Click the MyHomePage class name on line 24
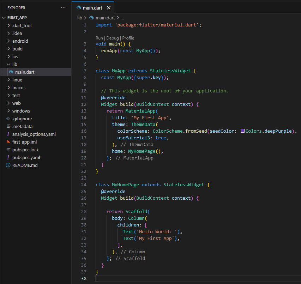This screenshot has height=284, width=301. tap(125, 185)
